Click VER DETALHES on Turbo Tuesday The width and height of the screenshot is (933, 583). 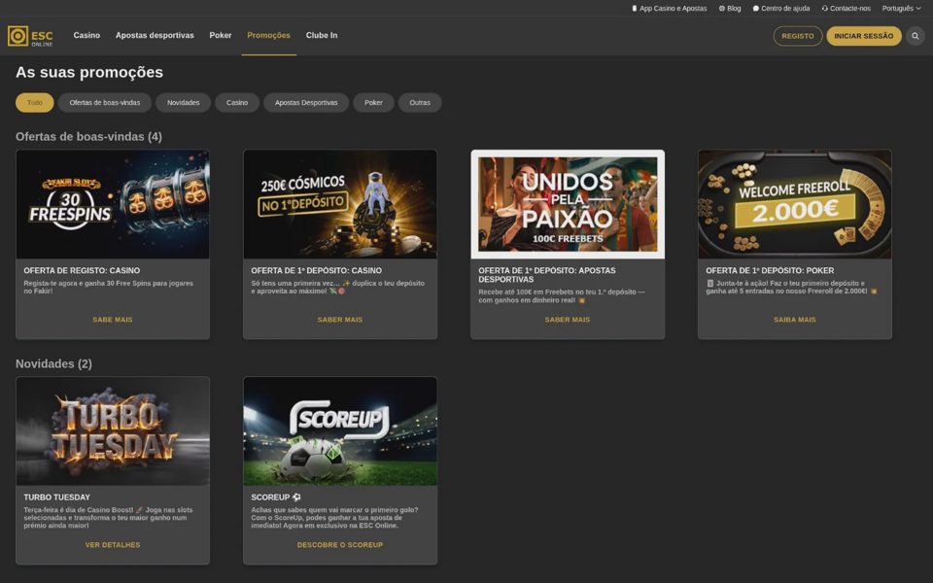[x=113, y=545]
